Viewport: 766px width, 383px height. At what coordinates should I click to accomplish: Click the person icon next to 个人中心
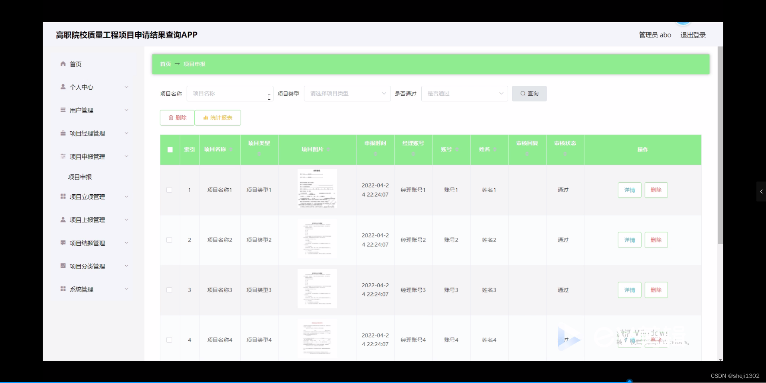point(63,87)
